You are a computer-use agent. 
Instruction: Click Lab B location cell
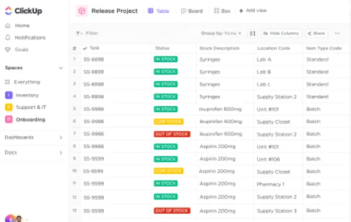[x=264, y=72]
